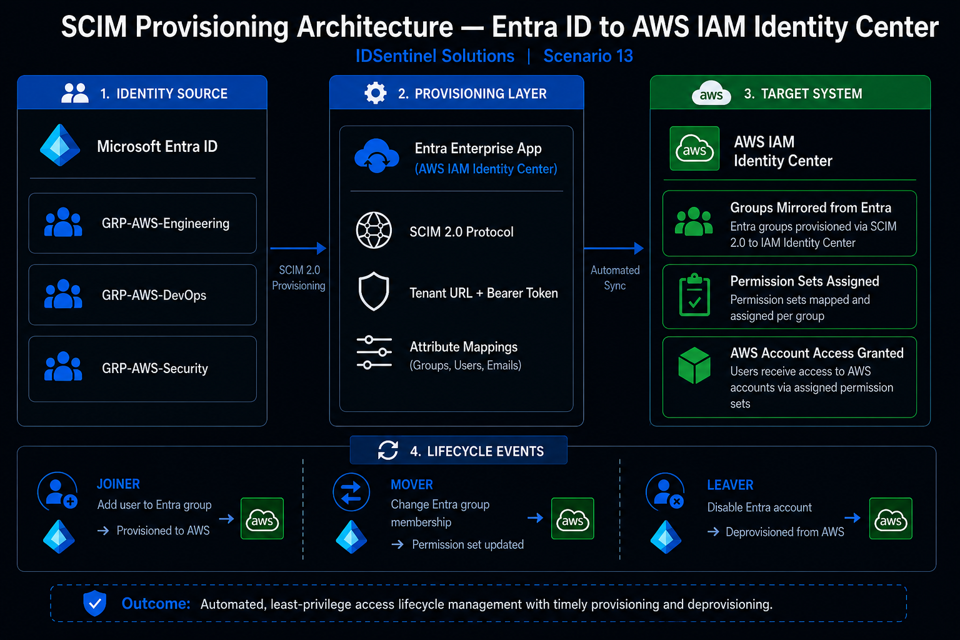Click the Leaver remove-user icon
This screenshot has height=640, width=960.
pyautogui.click(x=666, y=492)
